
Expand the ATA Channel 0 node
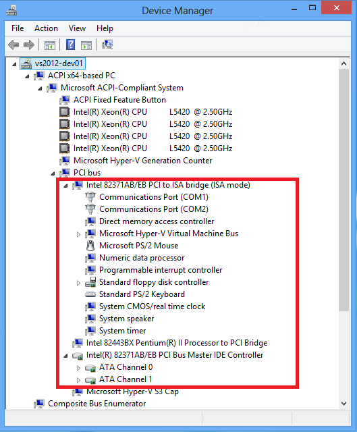pos(78,368)
